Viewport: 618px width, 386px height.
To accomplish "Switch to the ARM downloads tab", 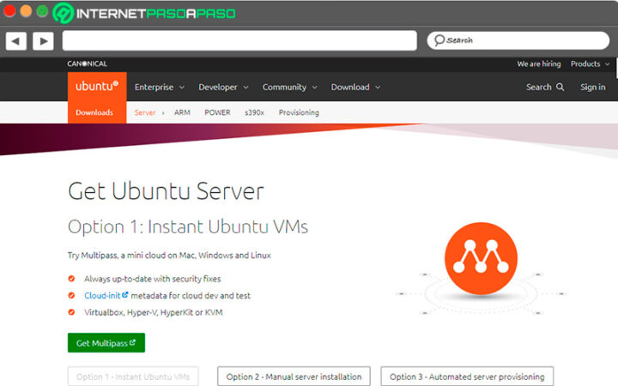I will click(x=182, y=112).
